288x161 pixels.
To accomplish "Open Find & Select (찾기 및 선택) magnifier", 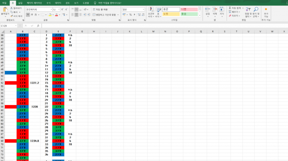I will coord(256,10).
